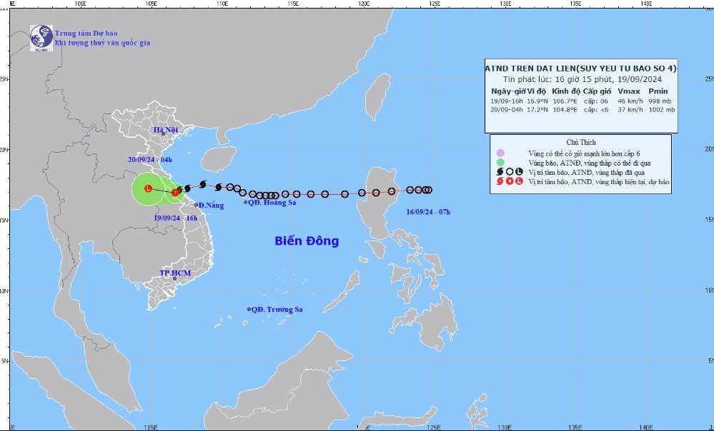Click the 19/09/24 - 16h current time label

176,217
